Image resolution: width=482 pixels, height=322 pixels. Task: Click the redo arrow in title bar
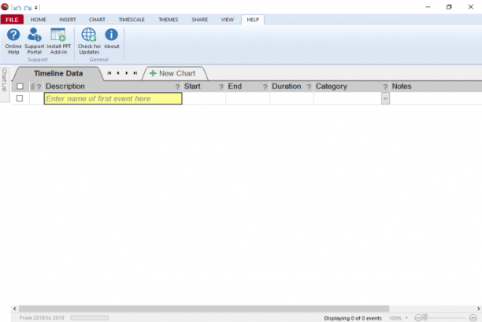click(28, 8)
